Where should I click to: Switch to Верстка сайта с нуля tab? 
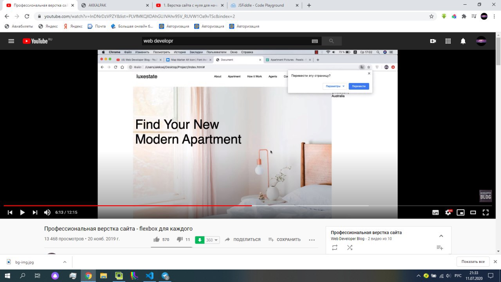click(x=190, y=5)
